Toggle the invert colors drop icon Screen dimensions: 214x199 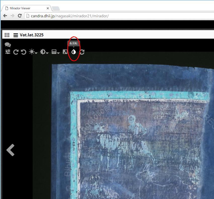click(74, 52)
